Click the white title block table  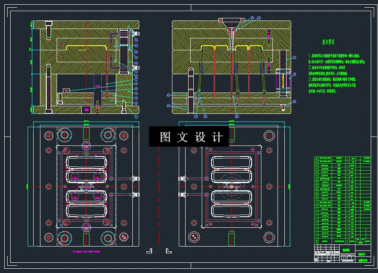tap(343, 253)
